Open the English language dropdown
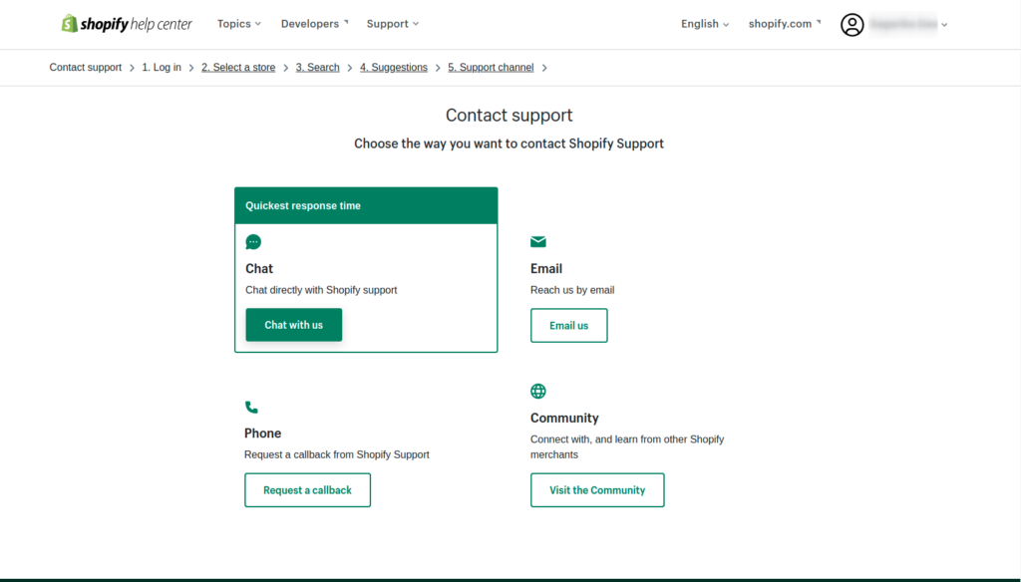The width and height of the screenshot is (1021, 582). coord(704,23)
